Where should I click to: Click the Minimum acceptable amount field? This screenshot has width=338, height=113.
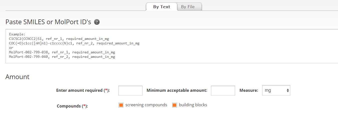(x=223, y=91)
